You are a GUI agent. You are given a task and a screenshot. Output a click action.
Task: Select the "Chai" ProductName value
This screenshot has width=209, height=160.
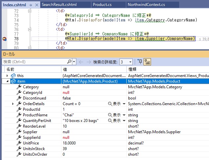68,115
